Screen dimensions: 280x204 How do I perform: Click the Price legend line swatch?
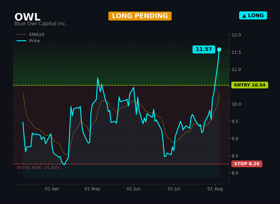[21, 41]
